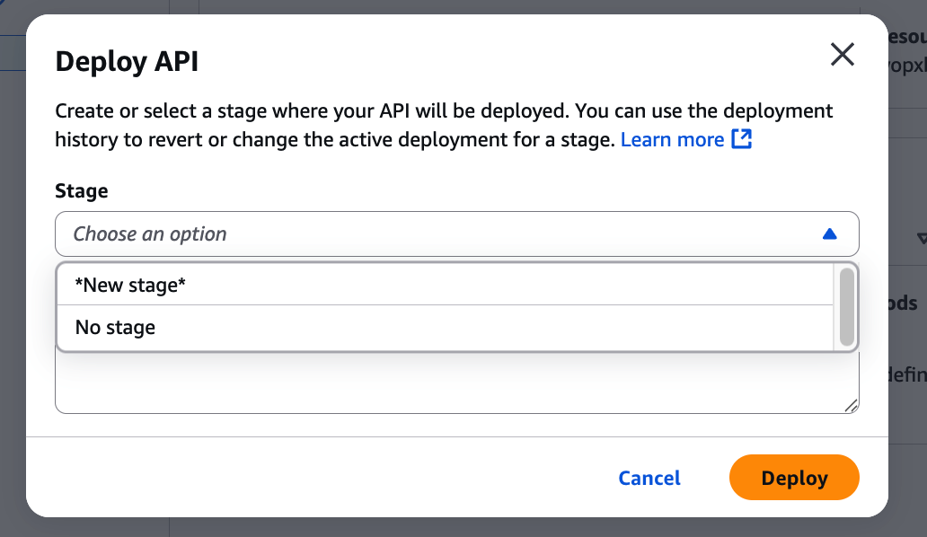Click the partly hidden triangle behind the dialog
The width and height of the screenshot is (927, 537).
click(921, 239)
